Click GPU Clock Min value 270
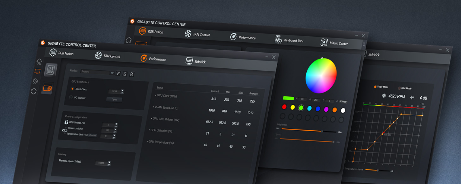461x184 pixels. [x=227, y=99]
